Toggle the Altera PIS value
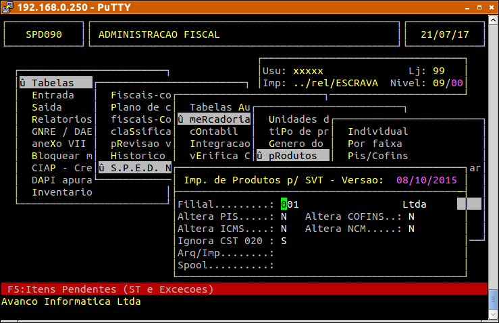The image size is (499, 323). pos(284,216)
